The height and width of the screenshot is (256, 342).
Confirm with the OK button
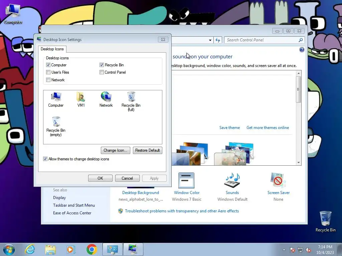tap(100, 178)
